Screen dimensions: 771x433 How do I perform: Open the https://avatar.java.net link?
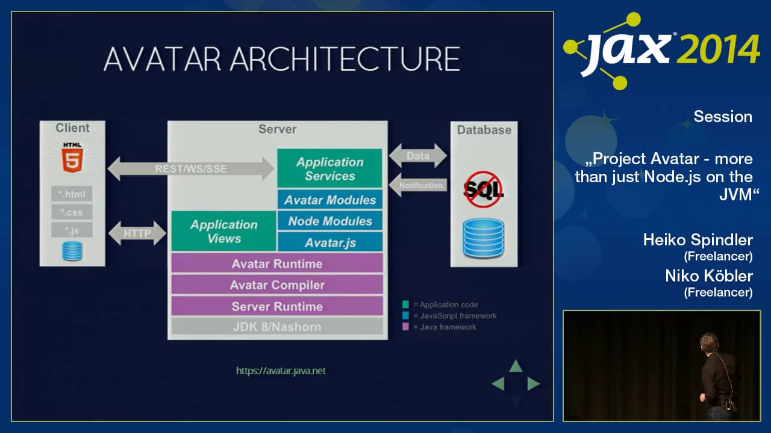pos(281,370)
